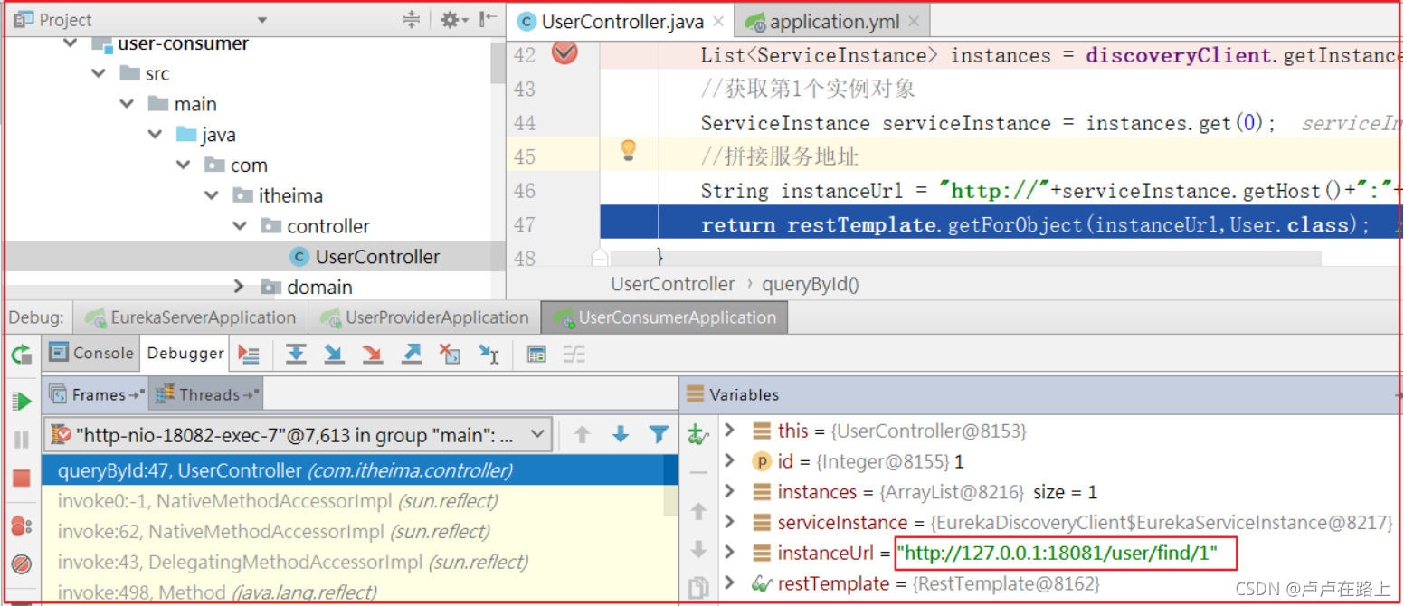Collapse the main folder node
This screenshot has height=606, width=1404.
[x=128, y=104]
